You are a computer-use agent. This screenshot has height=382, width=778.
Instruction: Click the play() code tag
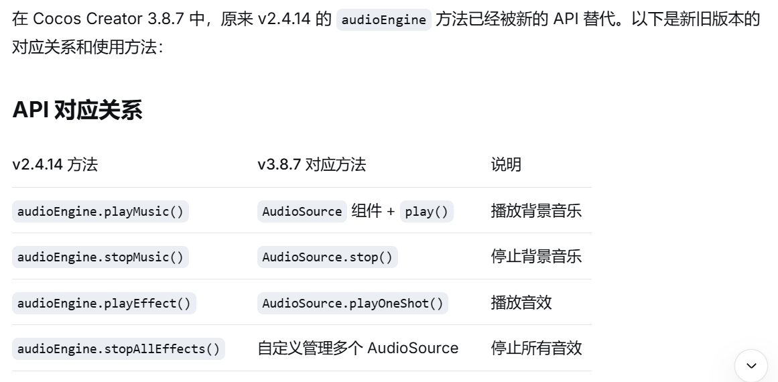coord(427,211)
